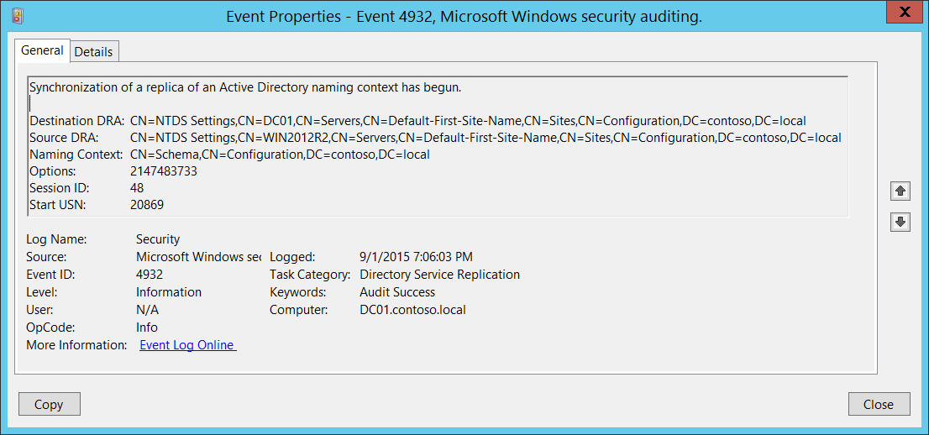Click the Keywords field showing Audit Success
This screenshot has height=435, width=929.
click(x=397, y=292)
